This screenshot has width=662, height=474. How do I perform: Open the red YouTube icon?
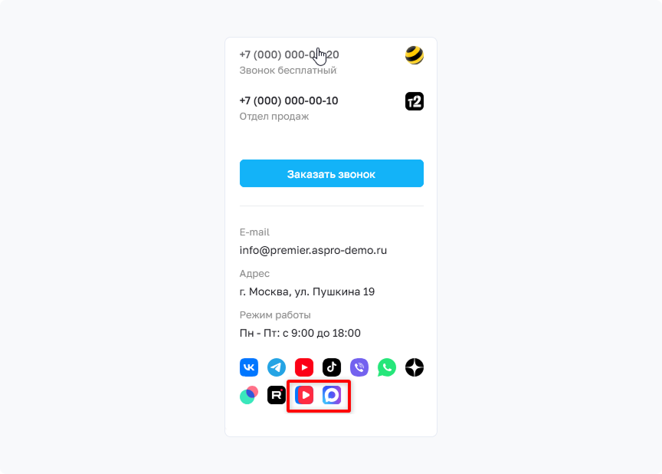[304, 367]
